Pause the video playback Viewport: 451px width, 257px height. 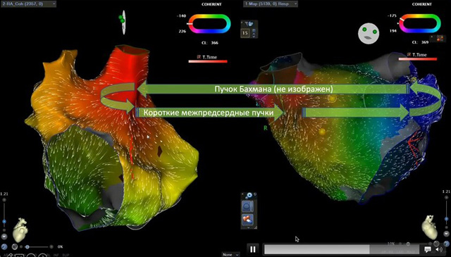click(253, 249)
